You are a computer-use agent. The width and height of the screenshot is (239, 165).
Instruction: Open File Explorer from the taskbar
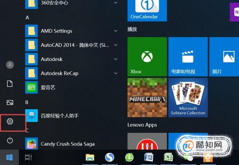click(x=90, y=157)
